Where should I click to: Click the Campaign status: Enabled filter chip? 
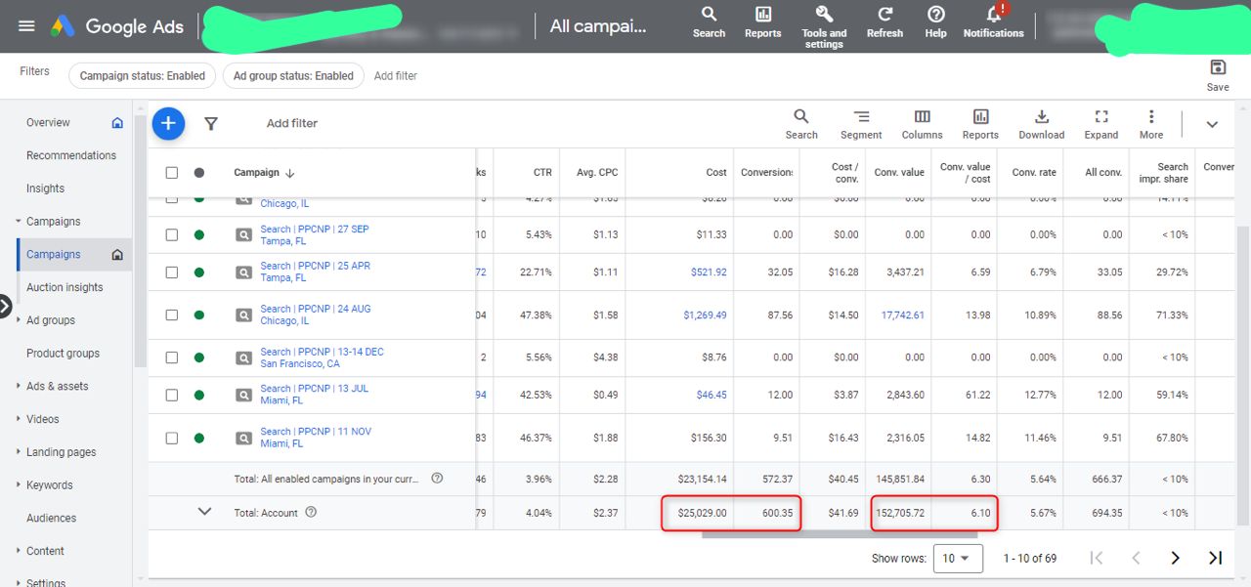(x=143, y=76)
